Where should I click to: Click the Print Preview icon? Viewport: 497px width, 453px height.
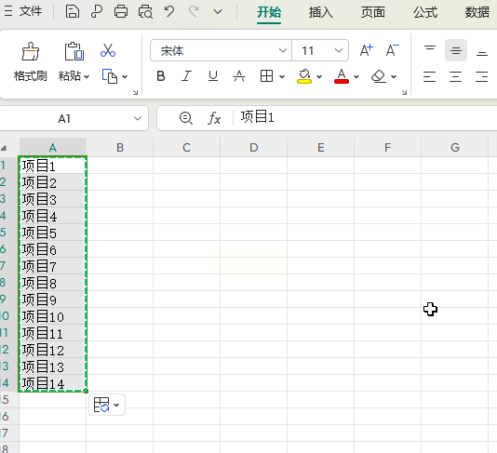coord(145,12)
